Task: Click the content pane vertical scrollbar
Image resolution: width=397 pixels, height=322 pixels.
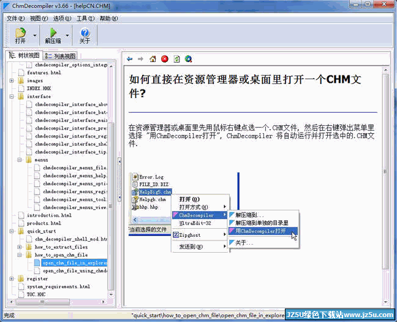Action: tap(385, 172)
